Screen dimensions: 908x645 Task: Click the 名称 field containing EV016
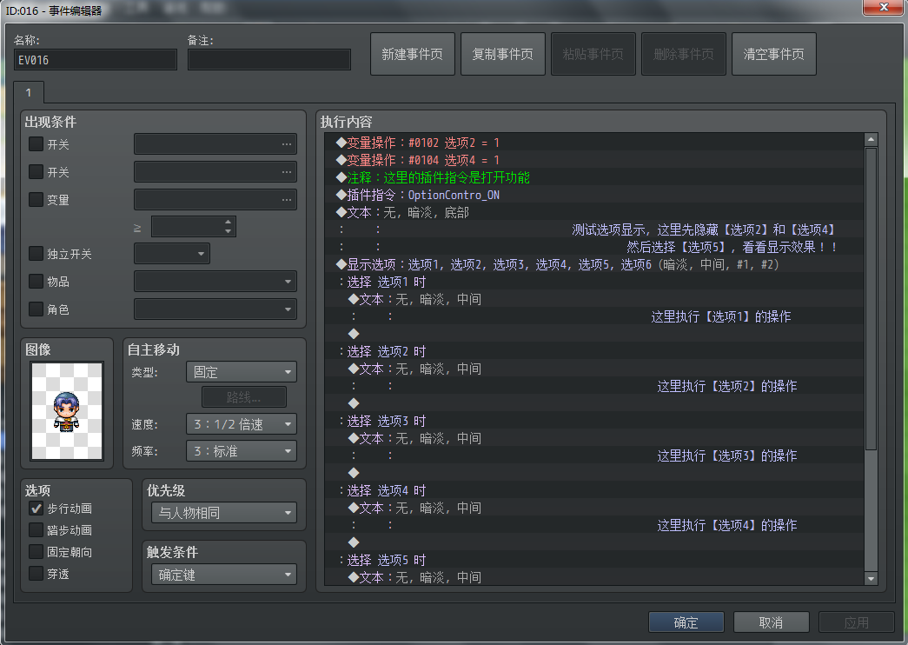[x=96, y=60]
